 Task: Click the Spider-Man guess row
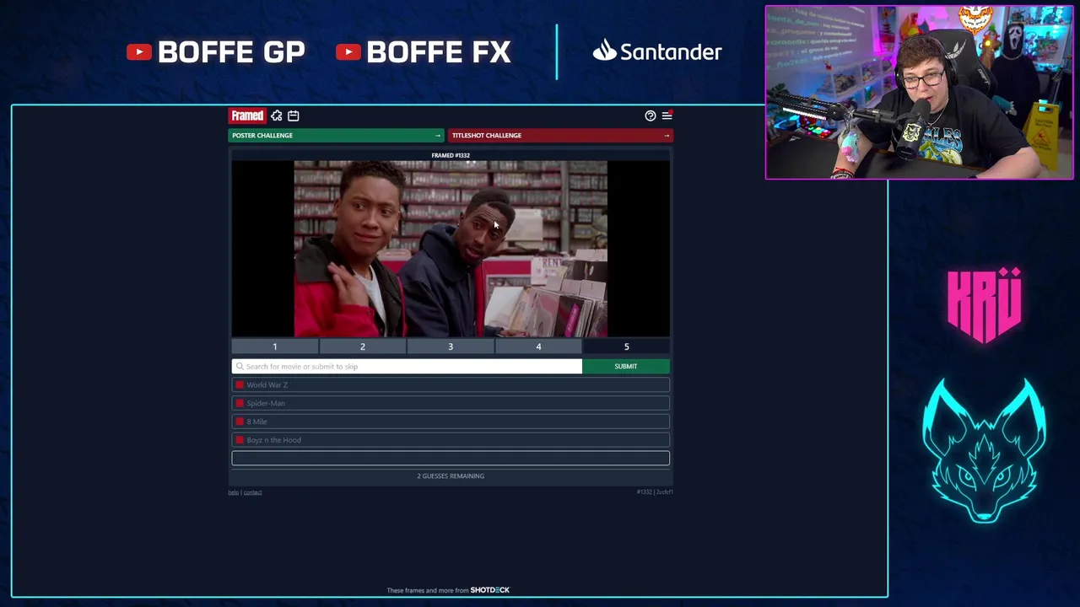[x=451, y=403]
